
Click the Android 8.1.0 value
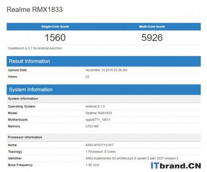(x=95, y=106)
